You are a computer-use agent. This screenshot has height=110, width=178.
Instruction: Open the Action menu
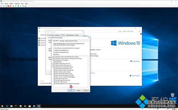point(6,4)
